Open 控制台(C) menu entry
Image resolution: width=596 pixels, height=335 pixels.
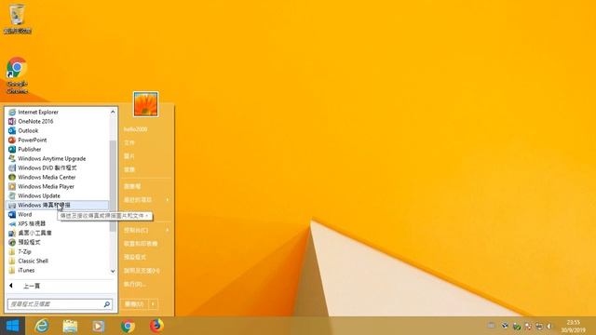click(x=146, y=230)
